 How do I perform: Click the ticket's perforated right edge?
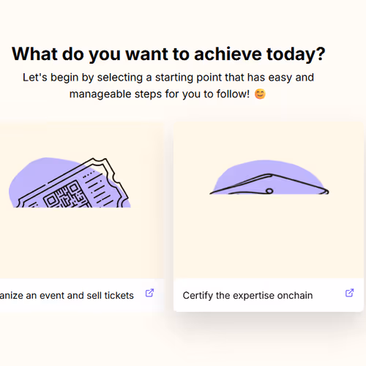tap(115, 179)
